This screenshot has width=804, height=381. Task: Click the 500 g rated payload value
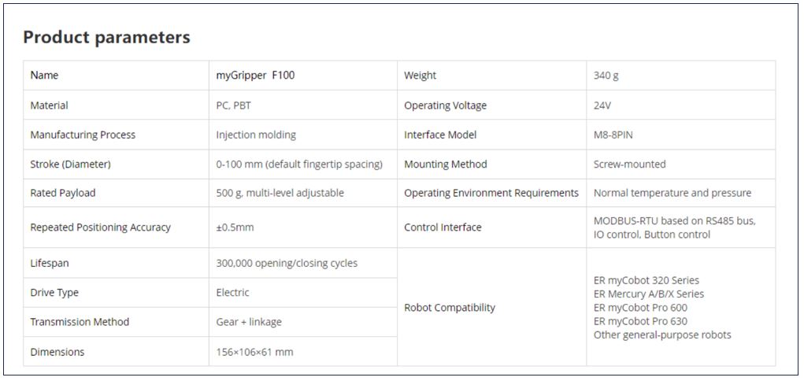point(280,193)
